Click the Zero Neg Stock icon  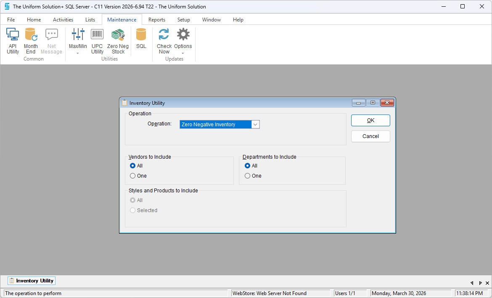(118, 41)
